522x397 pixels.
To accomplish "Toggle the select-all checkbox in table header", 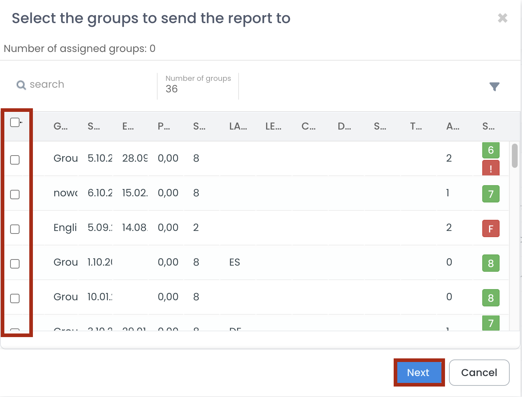I will 15,122.
